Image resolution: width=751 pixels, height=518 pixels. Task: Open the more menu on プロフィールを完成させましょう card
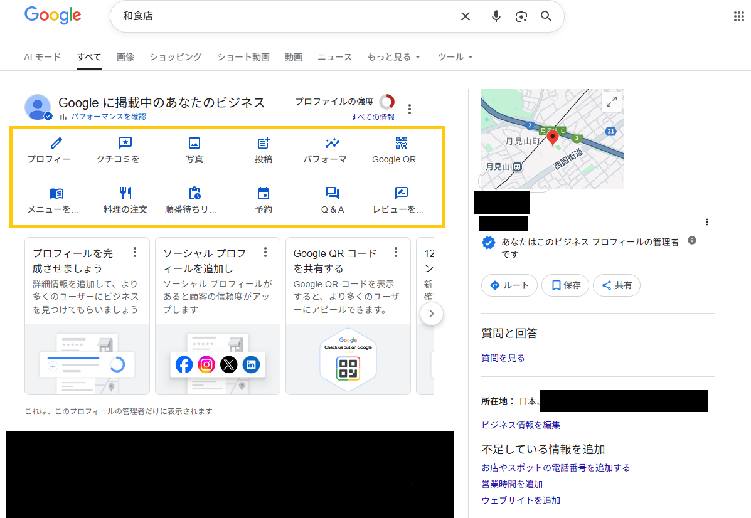(x=135, y=252)
